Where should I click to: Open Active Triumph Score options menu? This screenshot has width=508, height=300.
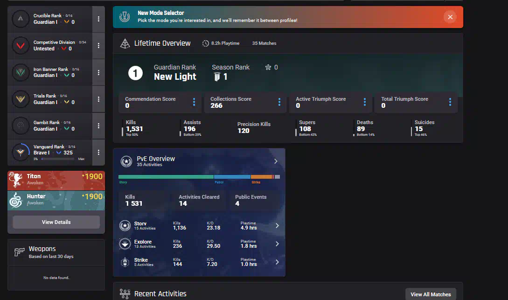(365, 102)
